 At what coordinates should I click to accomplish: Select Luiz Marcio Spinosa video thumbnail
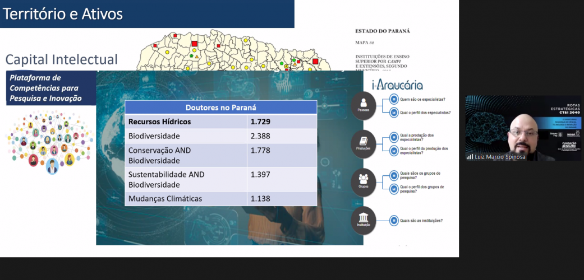coord(523,128)
